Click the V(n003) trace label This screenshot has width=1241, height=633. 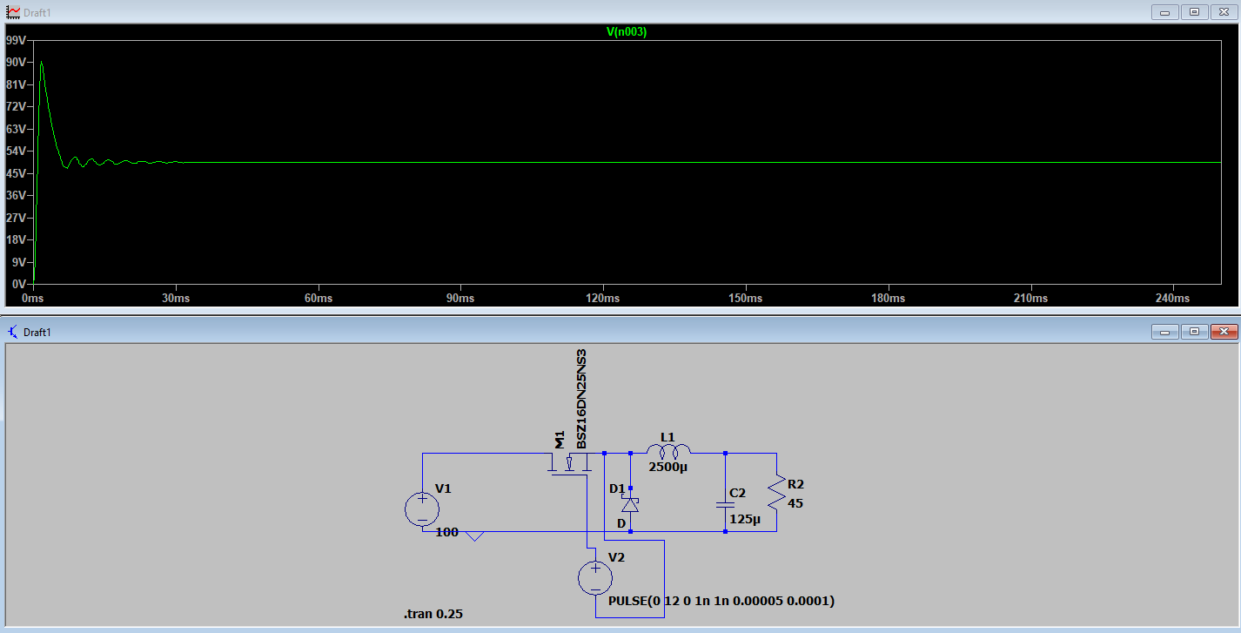[627, 31]
